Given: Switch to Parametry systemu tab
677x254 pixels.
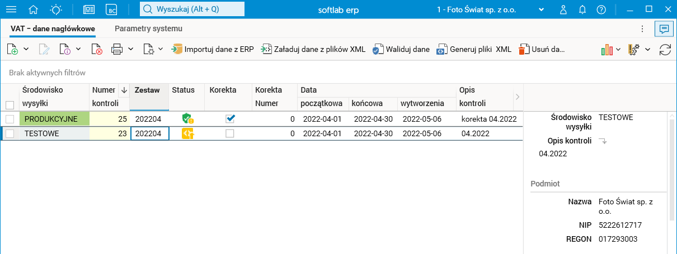Looking at the screenshot, I should pyautogui.click(x=148, y=28).
